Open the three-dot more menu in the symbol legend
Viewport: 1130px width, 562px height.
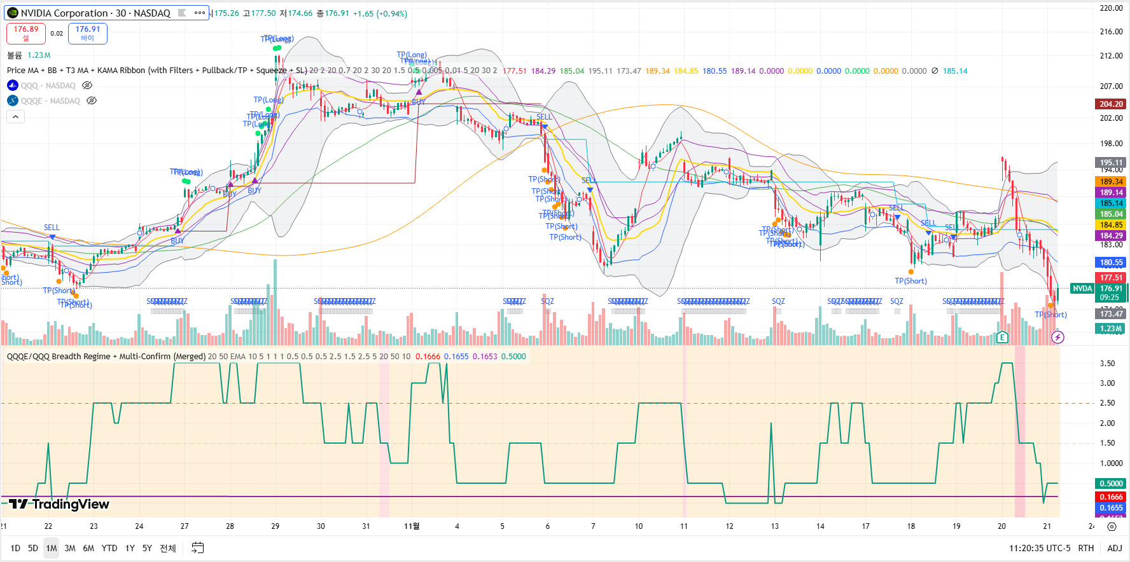click(200, 13)
